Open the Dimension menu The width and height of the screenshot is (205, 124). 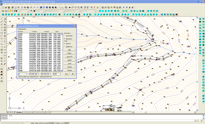pyautogui.click(x=37, y=4)
